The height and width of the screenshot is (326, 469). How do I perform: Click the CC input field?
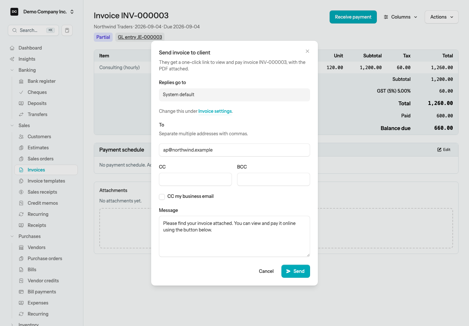point(195,179)
